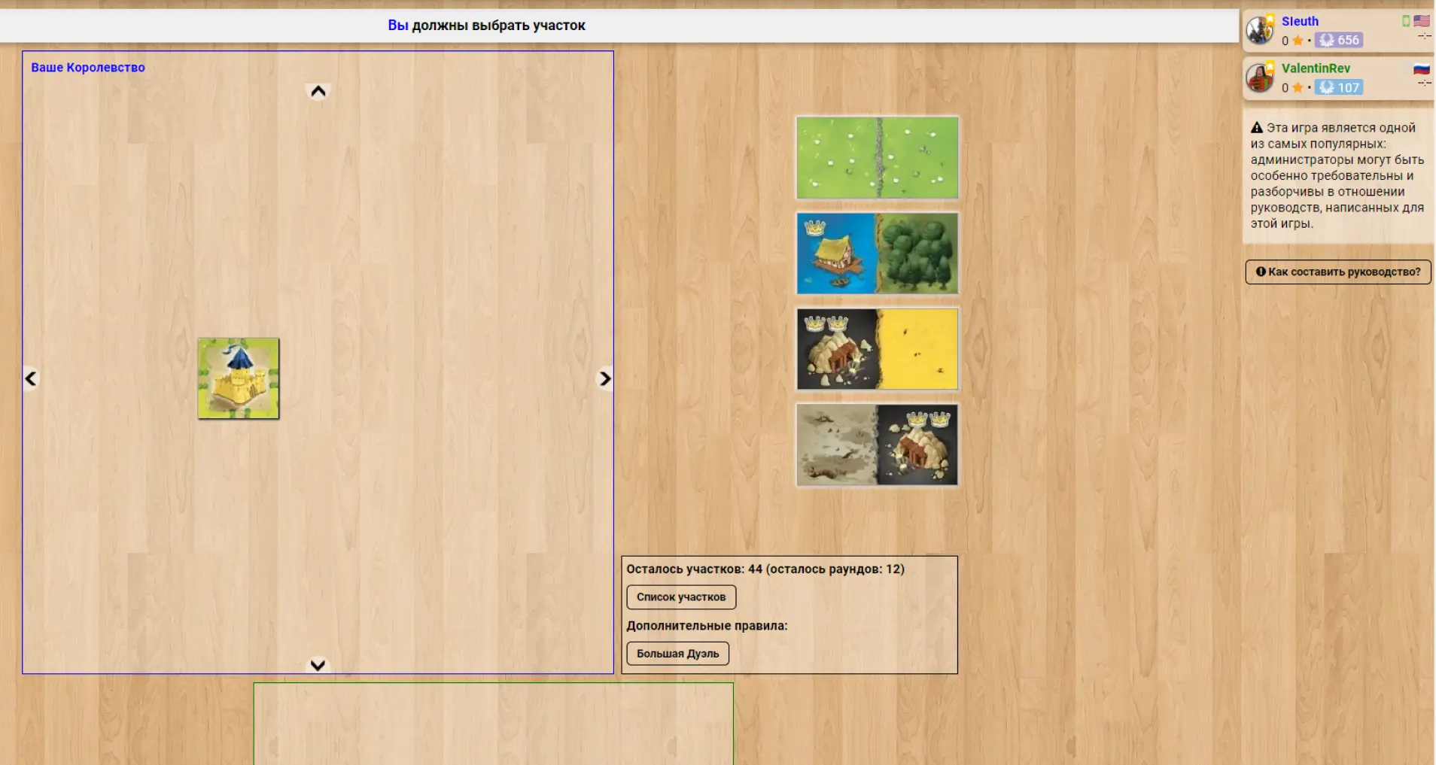Click the US flag next to Sleuth
The width and height of the screenshot is (1436, 765).
1422,21
